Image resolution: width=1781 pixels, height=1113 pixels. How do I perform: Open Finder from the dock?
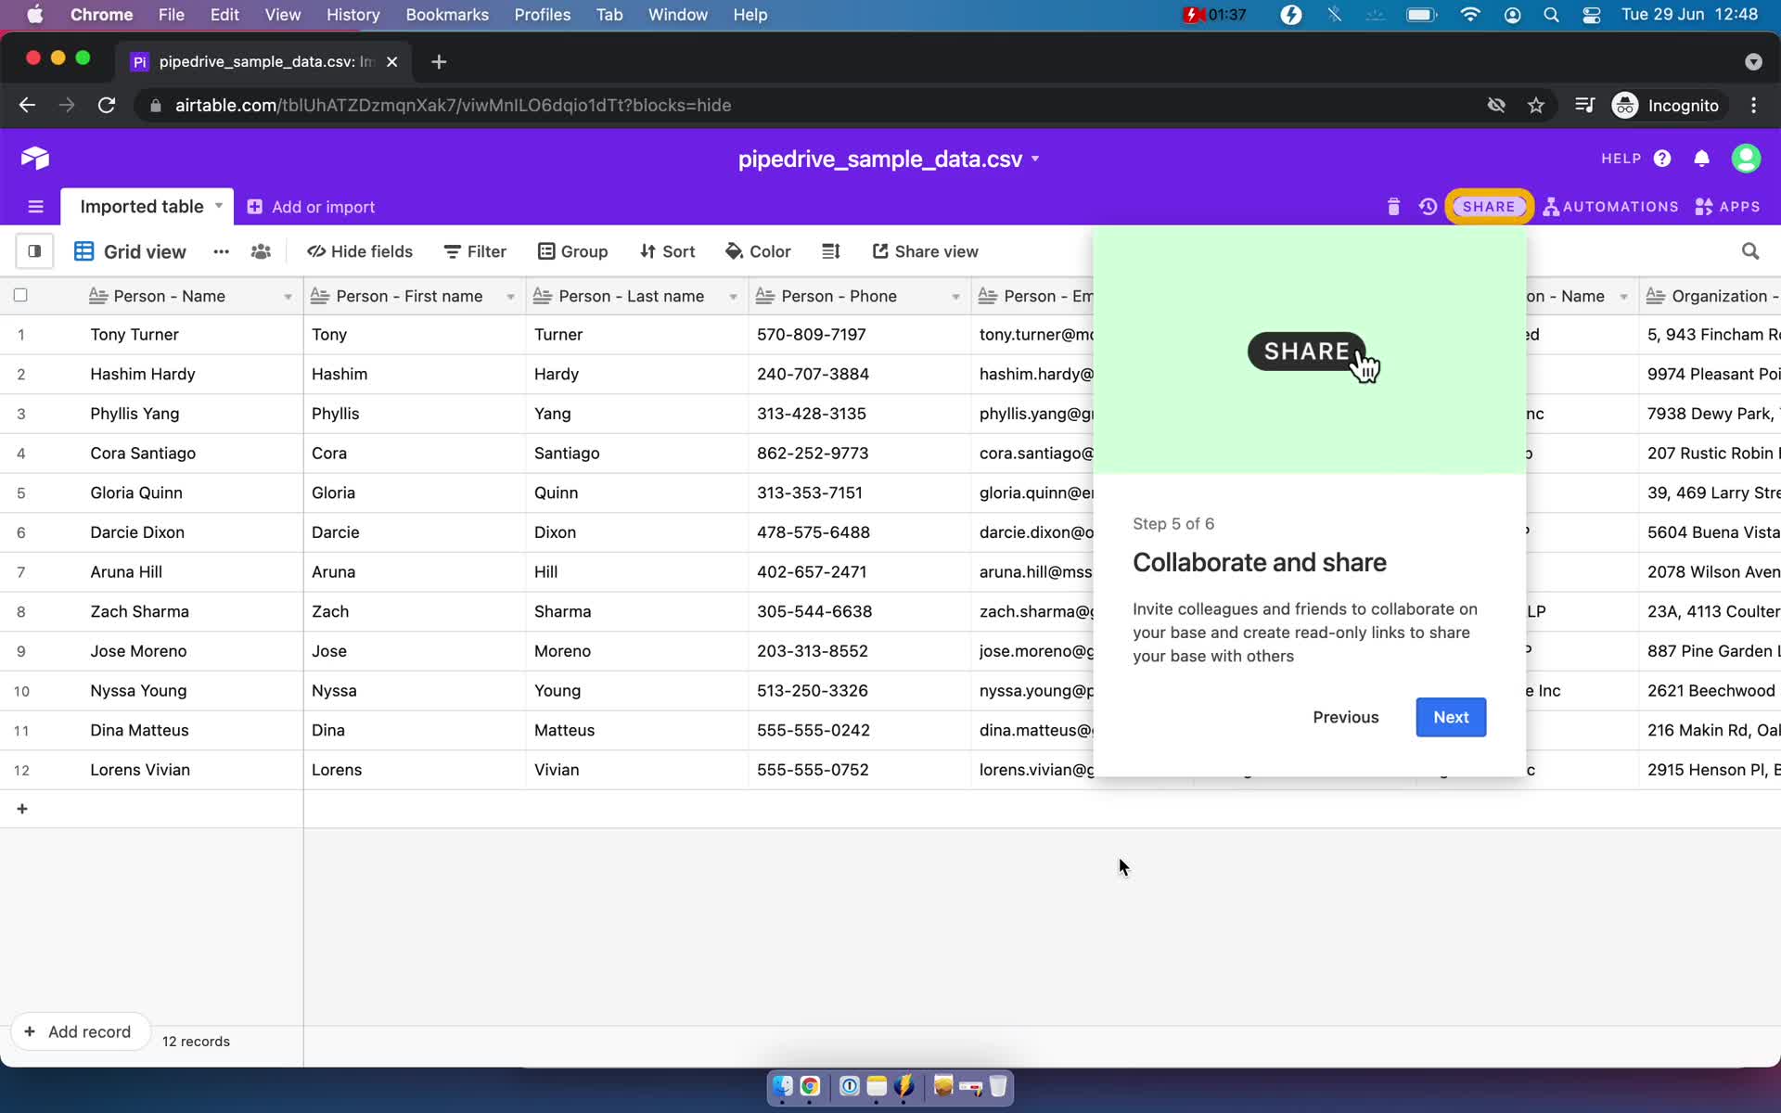(x=783, y=1086)
